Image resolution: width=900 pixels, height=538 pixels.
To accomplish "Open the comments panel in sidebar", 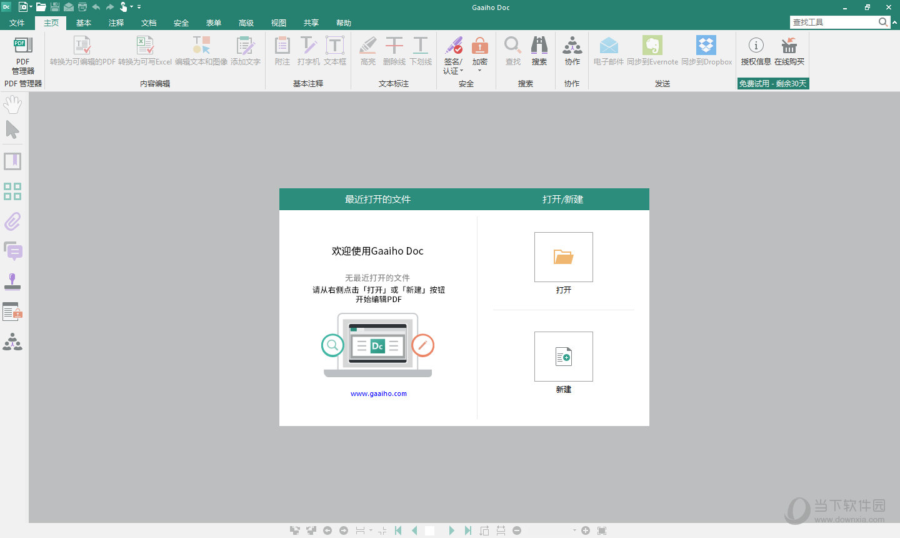I will pos(12,251).
